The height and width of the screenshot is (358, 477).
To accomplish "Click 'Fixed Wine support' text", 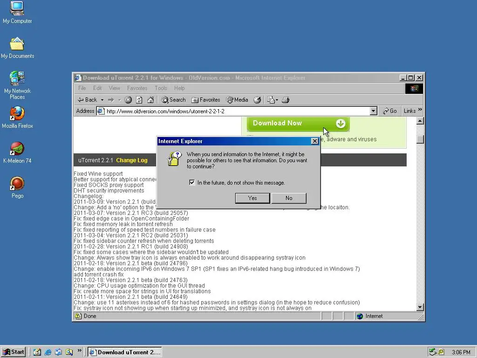I will (x=98, y=174).
